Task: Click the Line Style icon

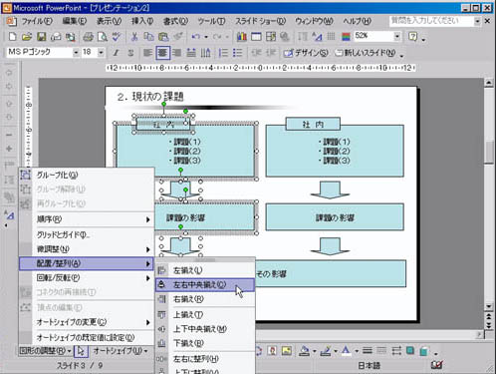Action: point(368,351)
